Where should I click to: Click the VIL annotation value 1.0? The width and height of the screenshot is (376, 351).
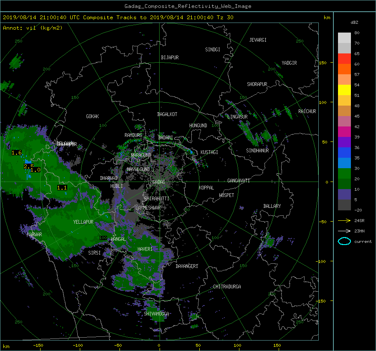36,170
